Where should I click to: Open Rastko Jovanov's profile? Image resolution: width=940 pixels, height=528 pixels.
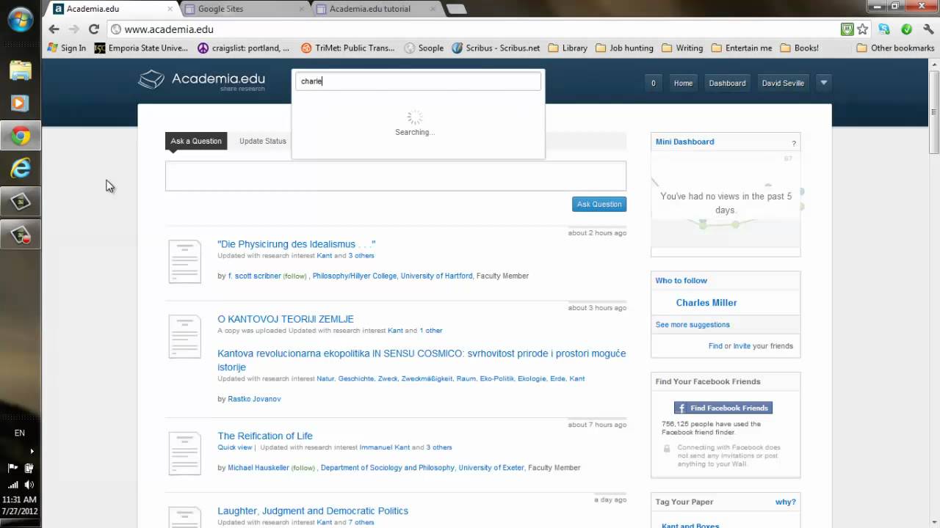254,399
